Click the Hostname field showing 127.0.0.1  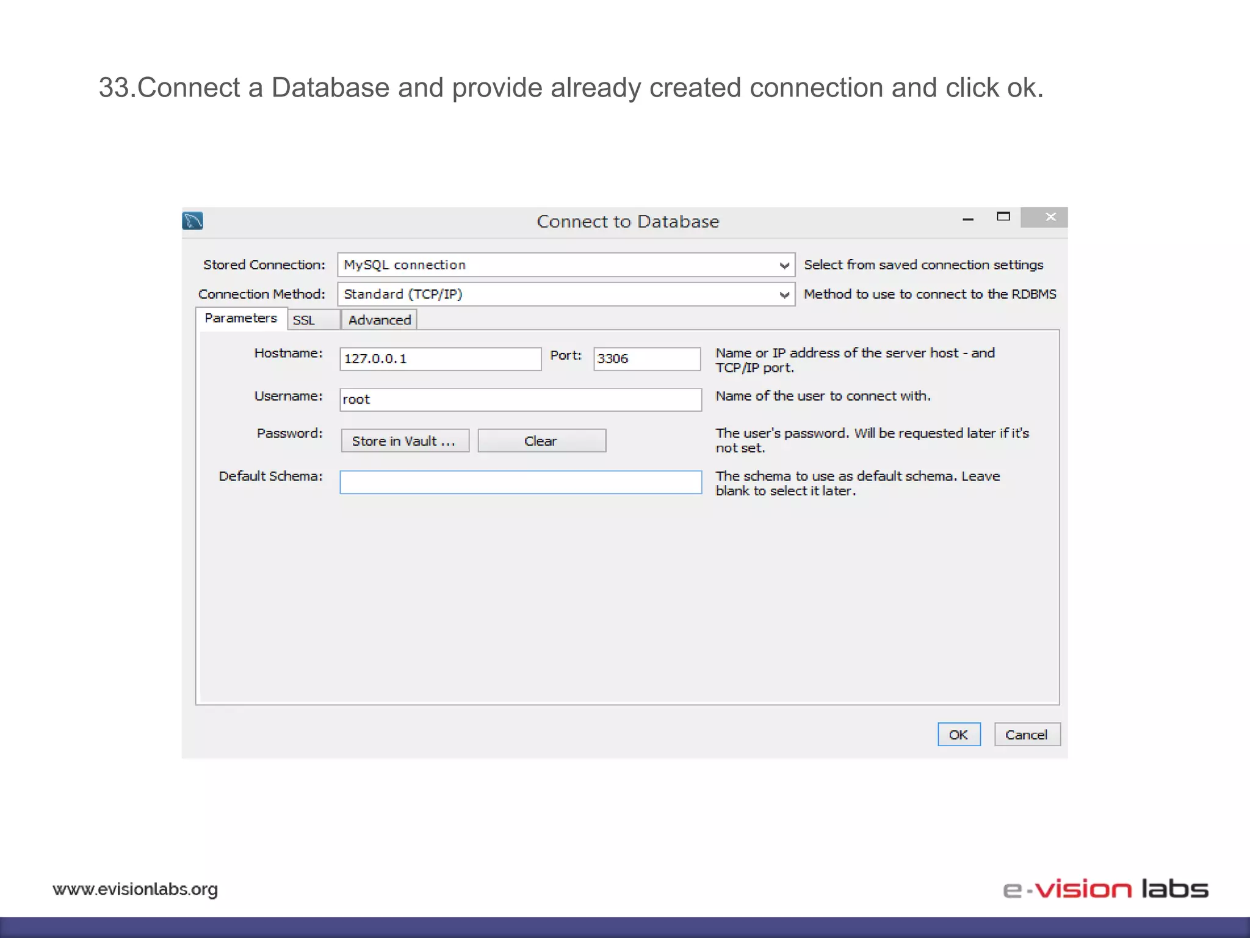click(x=440, y=359)
